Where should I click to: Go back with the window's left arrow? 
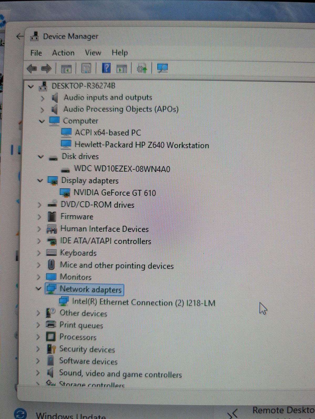(20, 36)
